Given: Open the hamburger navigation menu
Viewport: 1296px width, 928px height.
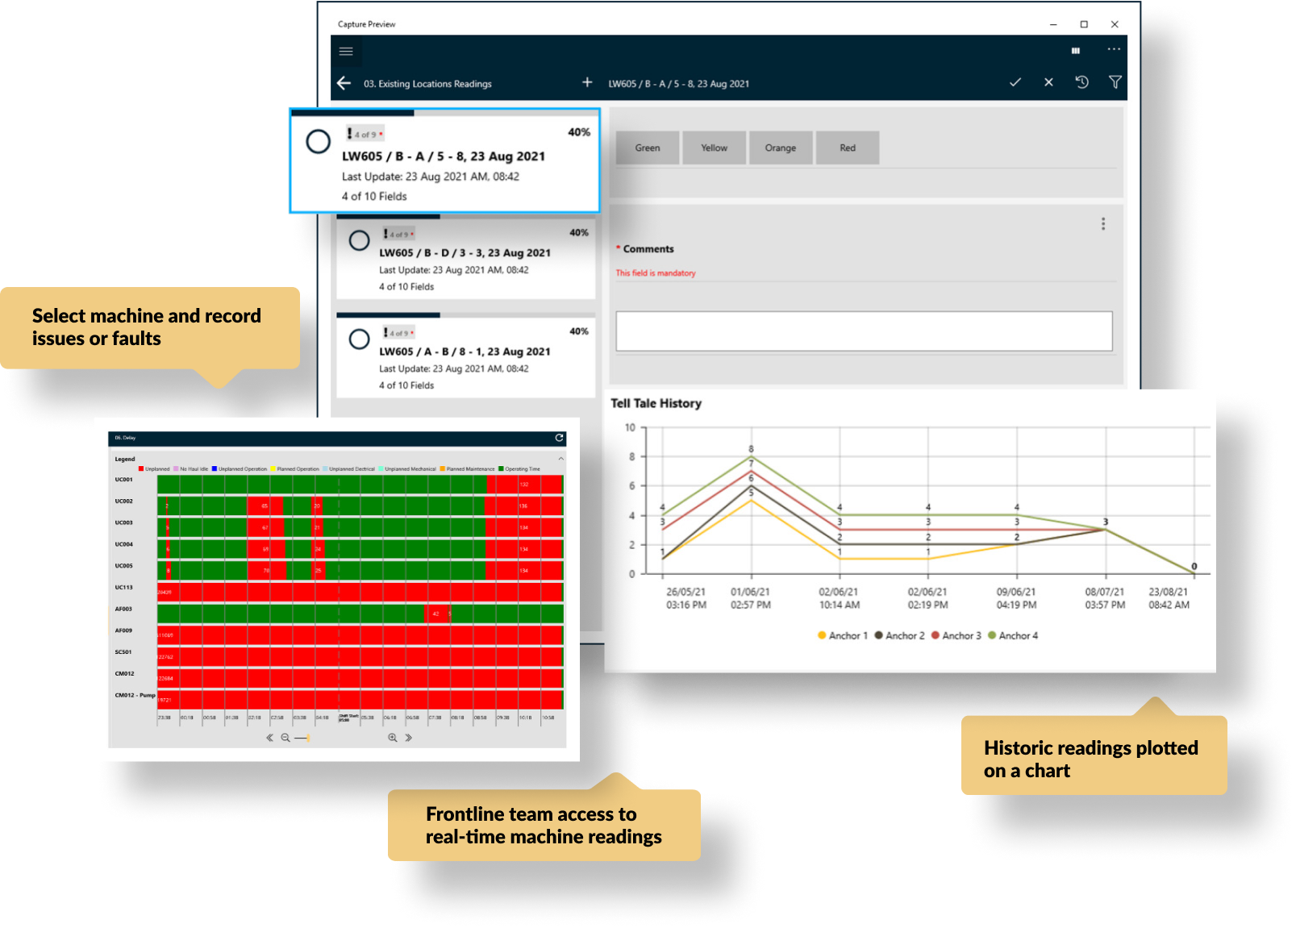Looking at the screenshot, I should pos(346,52).
